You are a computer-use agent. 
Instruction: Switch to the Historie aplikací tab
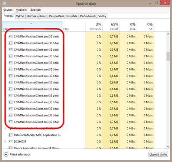[37, 16]
